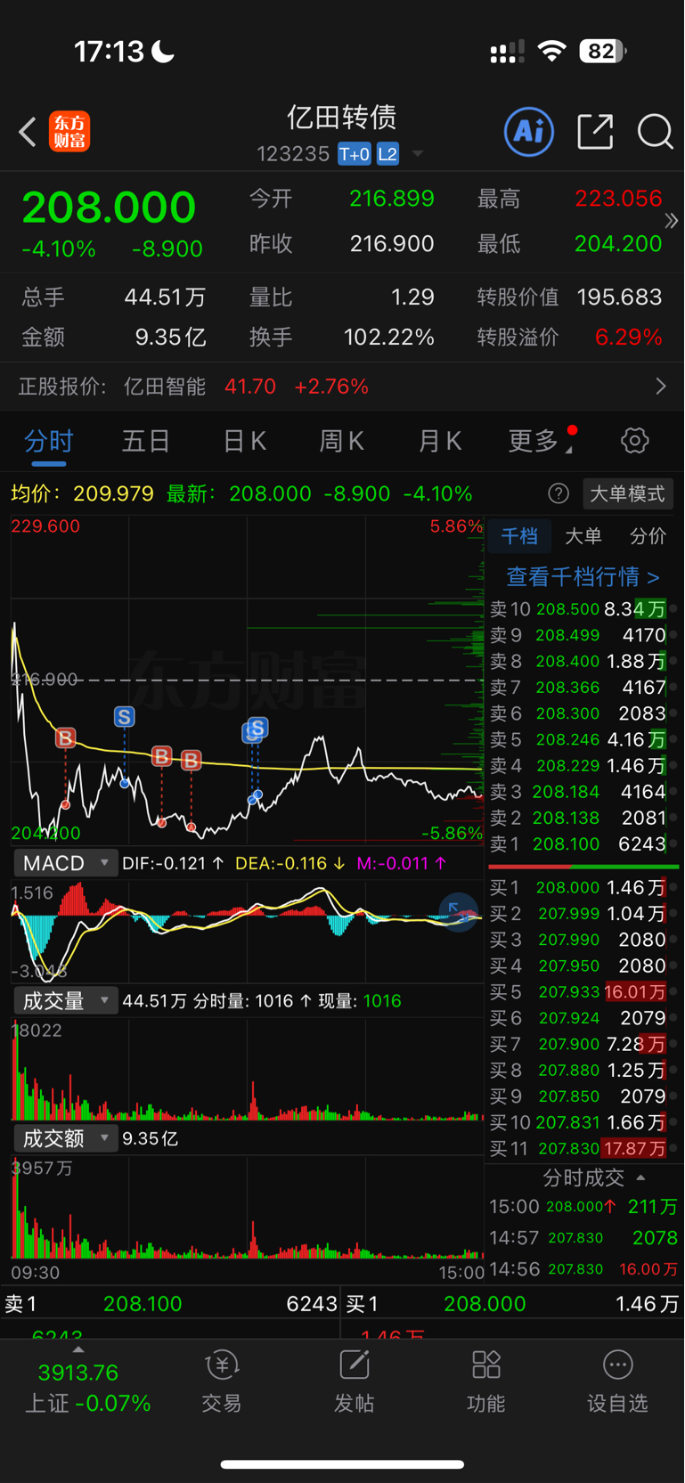Switch to the 分时 tab
This screenshot has height=1483, width=685.
coord(48,440)
